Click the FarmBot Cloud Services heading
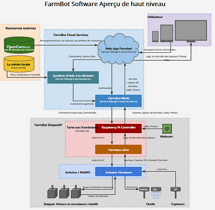The width and height of the screenshot is (215, 210). [71, 35]
